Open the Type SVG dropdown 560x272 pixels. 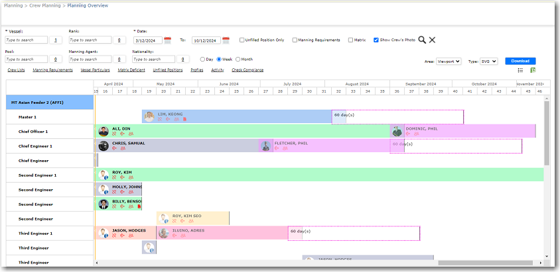click(488, 61)
